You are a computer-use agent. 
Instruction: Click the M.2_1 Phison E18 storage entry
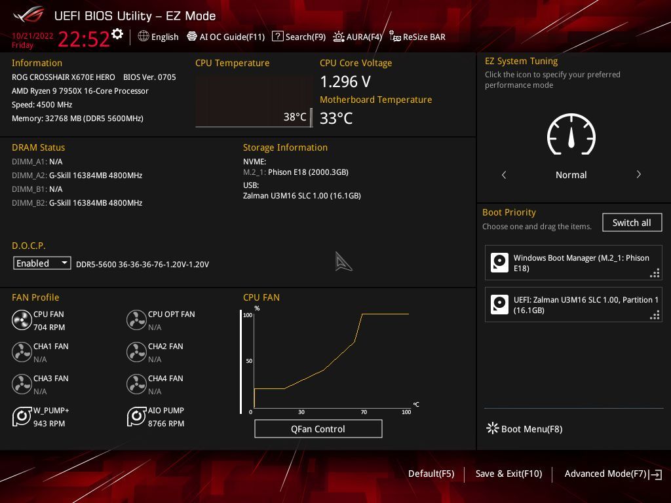[296, 172]
